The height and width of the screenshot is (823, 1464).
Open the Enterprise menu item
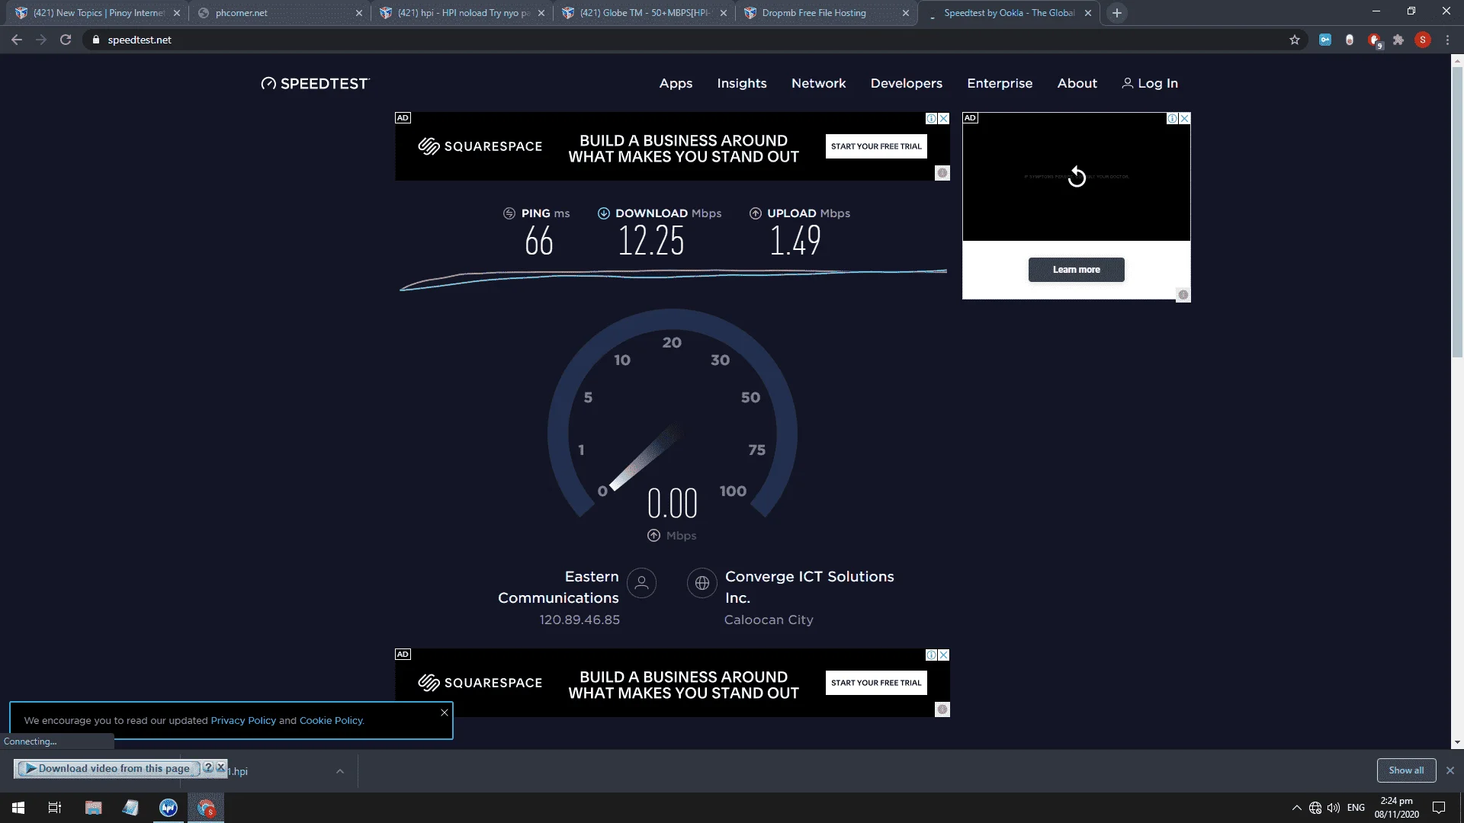[1000, 84]
